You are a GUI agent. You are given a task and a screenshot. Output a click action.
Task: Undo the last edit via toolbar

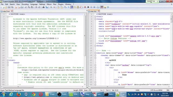click(36, 7)
